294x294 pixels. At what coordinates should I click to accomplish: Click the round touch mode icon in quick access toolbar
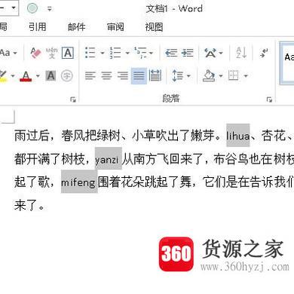click(x=32, y=8)
